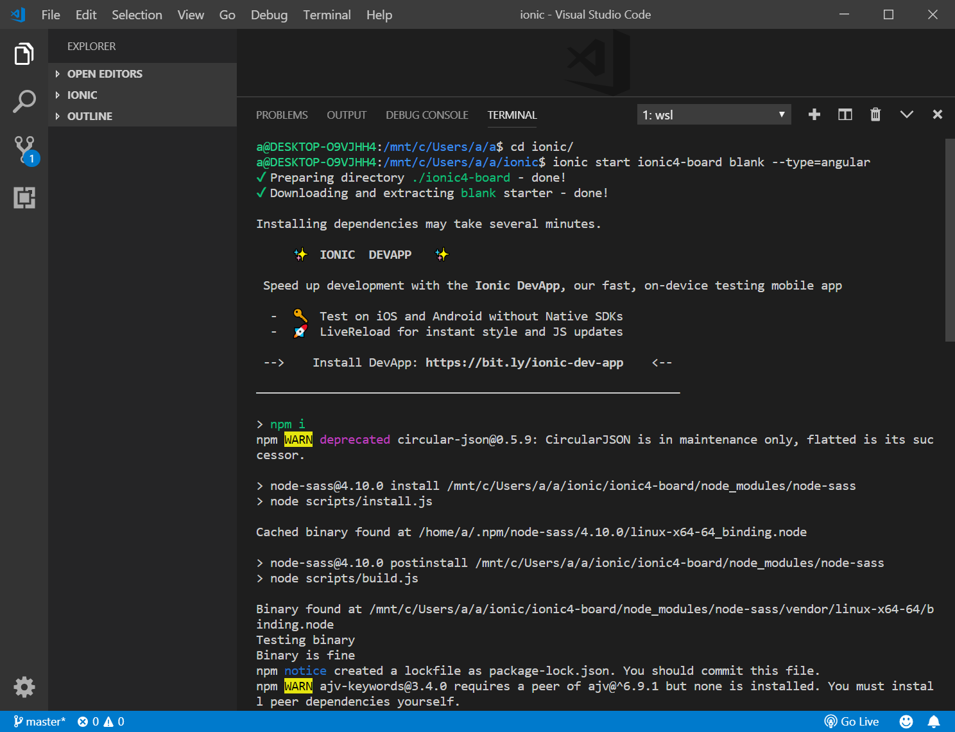Toggle the panel size with chevron icon
This screenshot has height=732, width=955.
[x=906, y=115]
